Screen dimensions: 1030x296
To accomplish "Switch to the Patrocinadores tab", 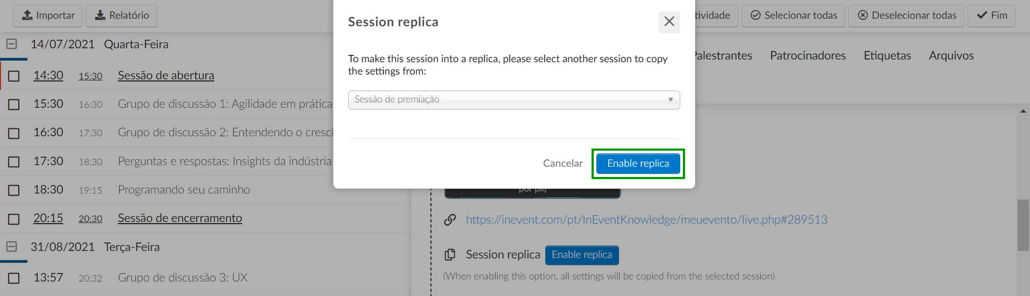I will coord(808,56).
